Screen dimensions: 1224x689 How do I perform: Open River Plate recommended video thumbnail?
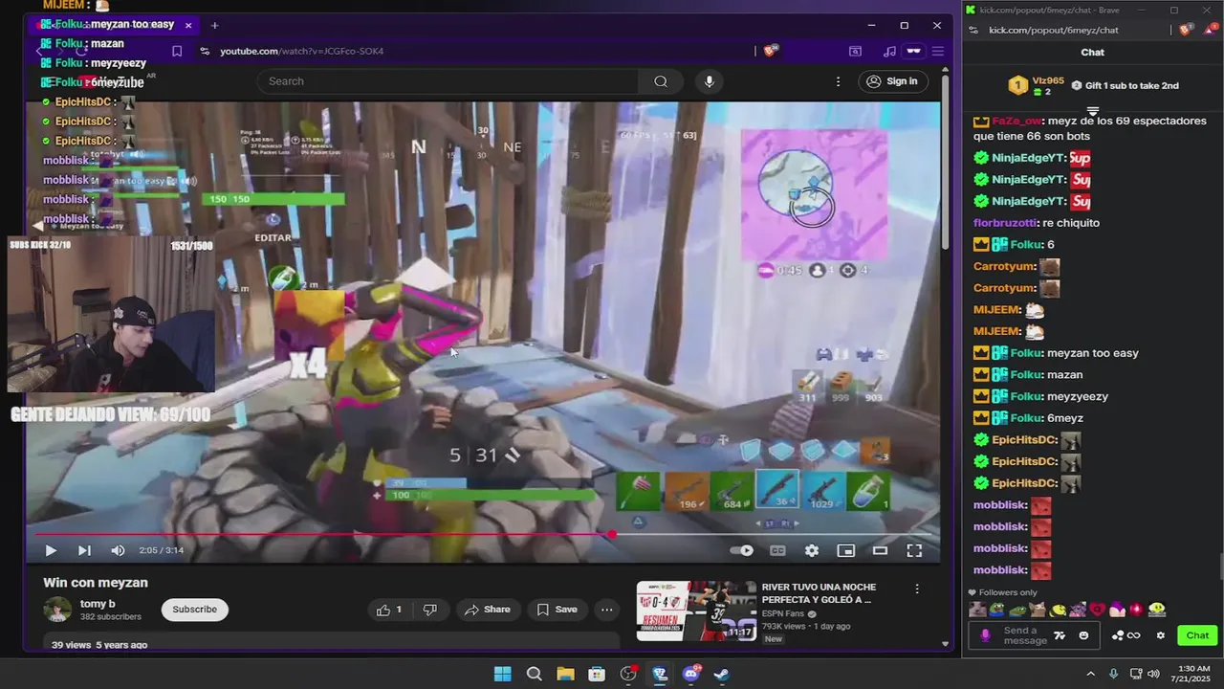696,611
